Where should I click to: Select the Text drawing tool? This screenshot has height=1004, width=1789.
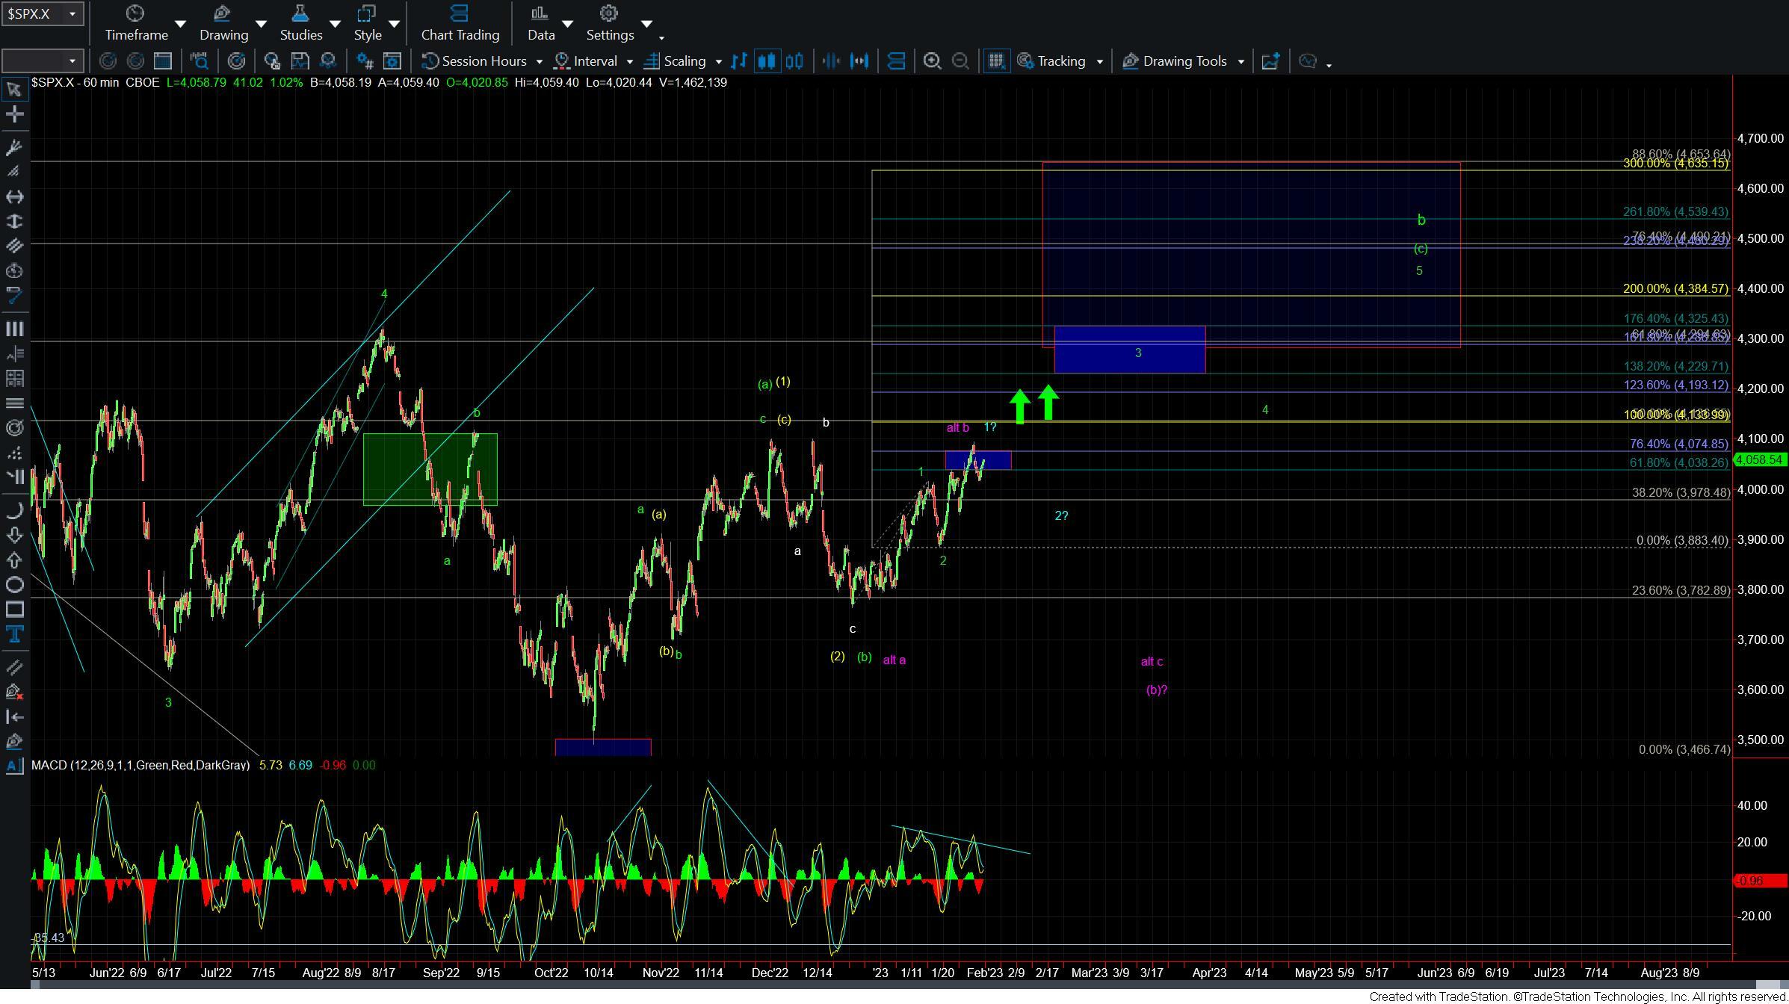[14, 635]
